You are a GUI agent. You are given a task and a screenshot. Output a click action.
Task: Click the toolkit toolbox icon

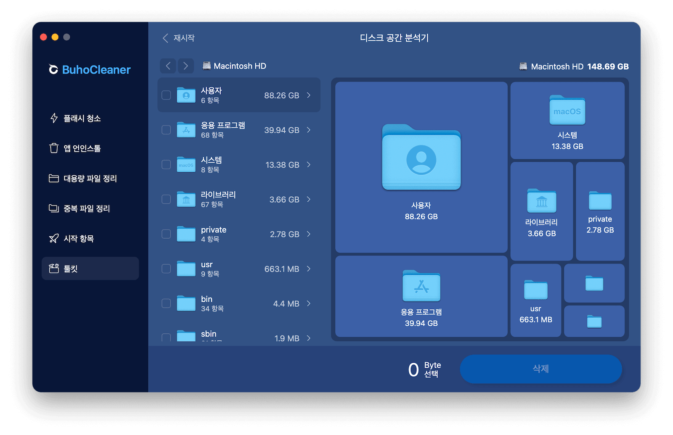click(x=54, y=268)
